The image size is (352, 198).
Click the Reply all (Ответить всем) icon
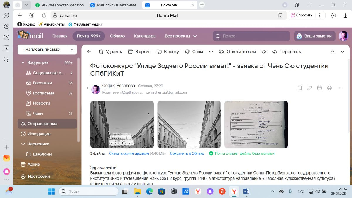point(222,52)
